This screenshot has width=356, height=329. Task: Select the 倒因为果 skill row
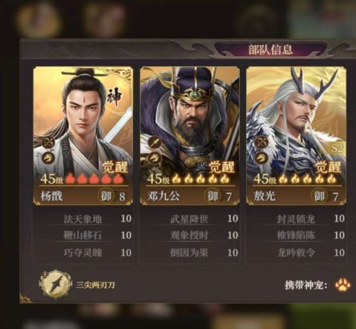[190, 253]
